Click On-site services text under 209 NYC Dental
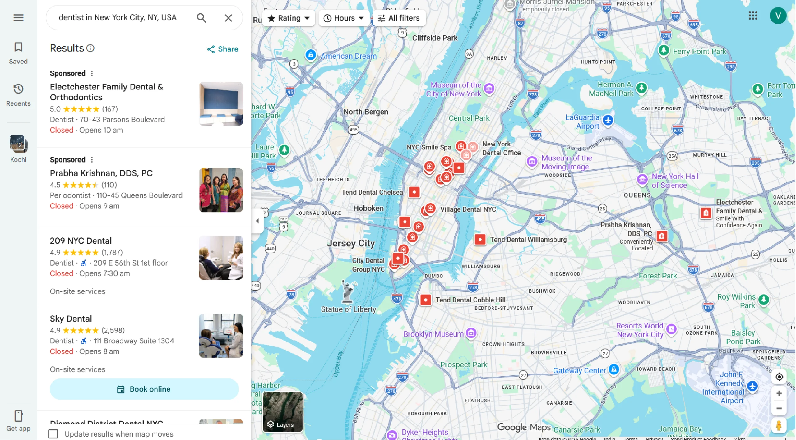 (77, 291)
